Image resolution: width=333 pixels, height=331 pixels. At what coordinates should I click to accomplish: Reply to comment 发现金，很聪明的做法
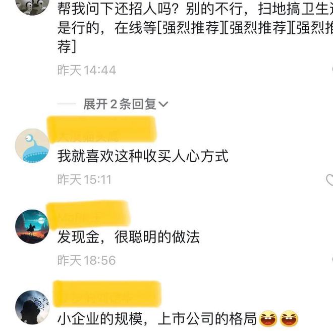coord(129,237)
